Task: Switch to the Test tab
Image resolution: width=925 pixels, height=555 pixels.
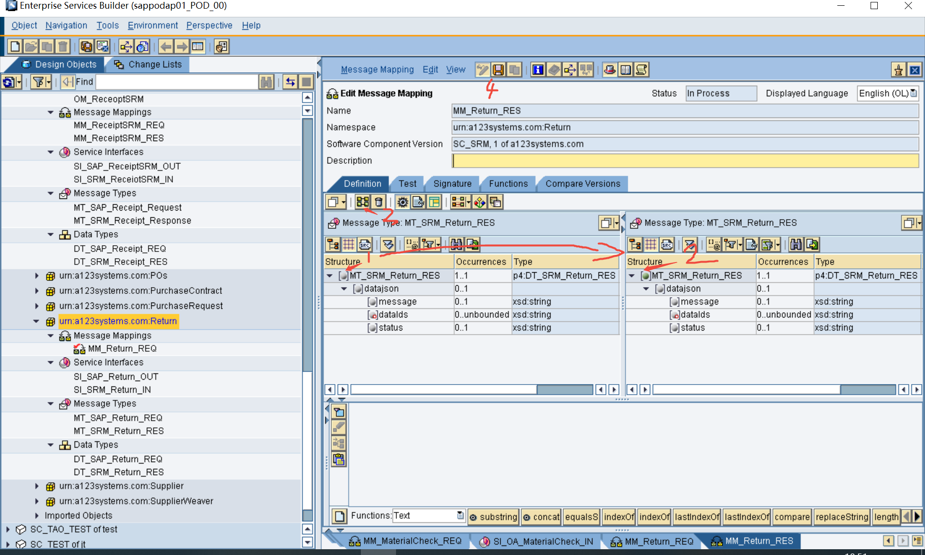Action: 407,184
